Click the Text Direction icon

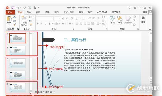click(104, 17)
